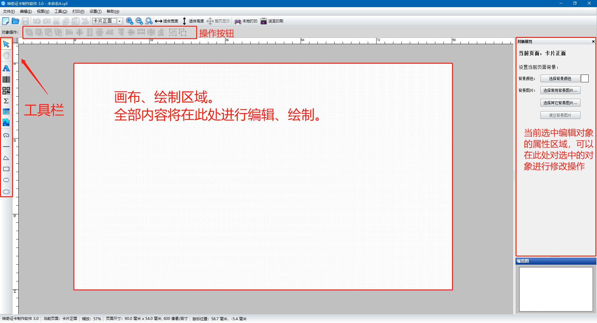Screen dimensions: 597x323
Task: Open the 卡片正面 page dropdown
Action: [119, 21]
